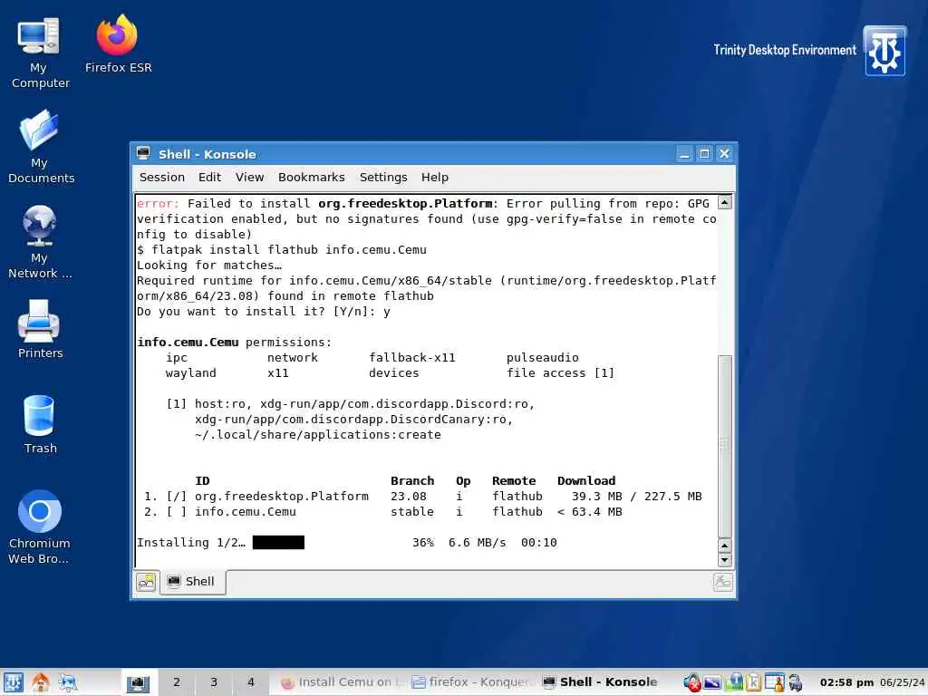Open the View menu

pos(250,177)
